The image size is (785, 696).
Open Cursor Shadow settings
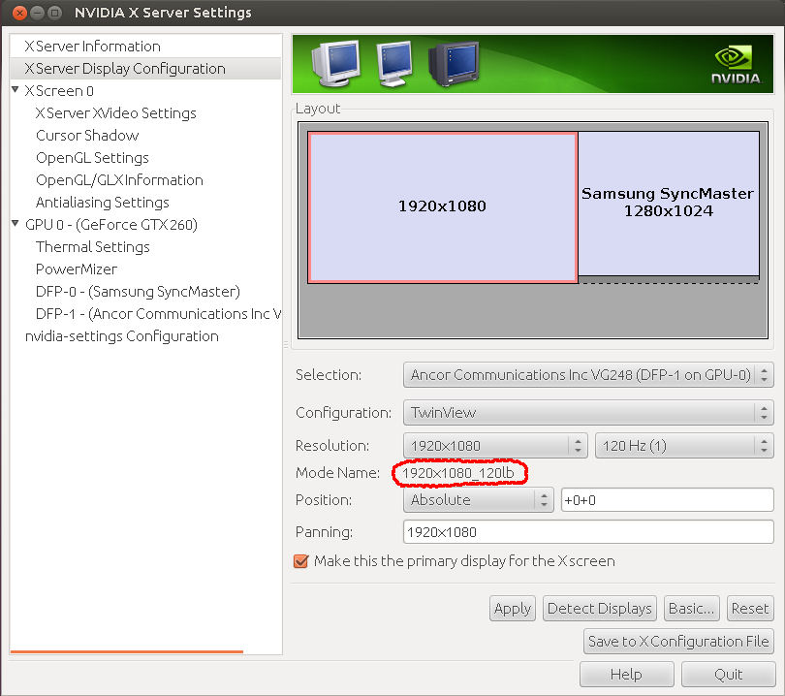coord(87,136)
